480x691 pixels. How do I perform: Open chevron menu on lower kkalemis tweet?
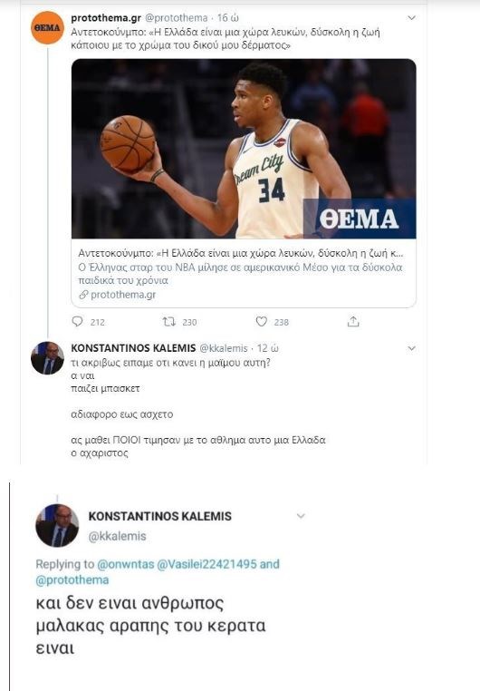pos(301,516)
